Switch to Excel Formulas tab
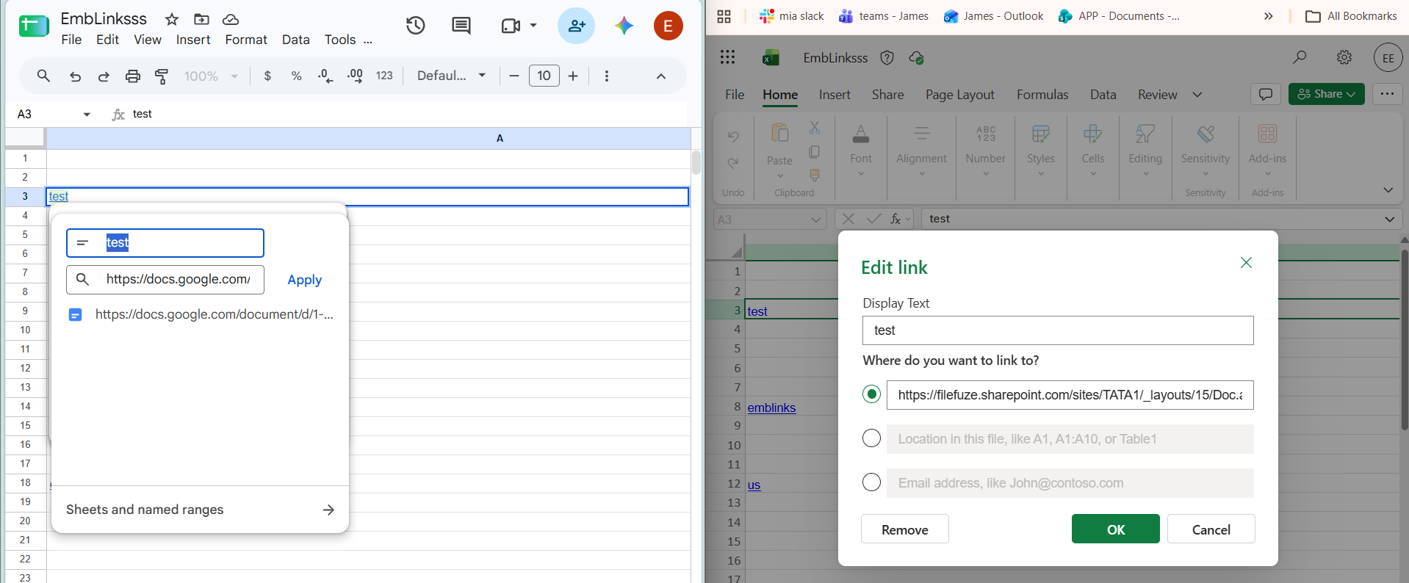 pyautogui.click(x=1042, y=95)
